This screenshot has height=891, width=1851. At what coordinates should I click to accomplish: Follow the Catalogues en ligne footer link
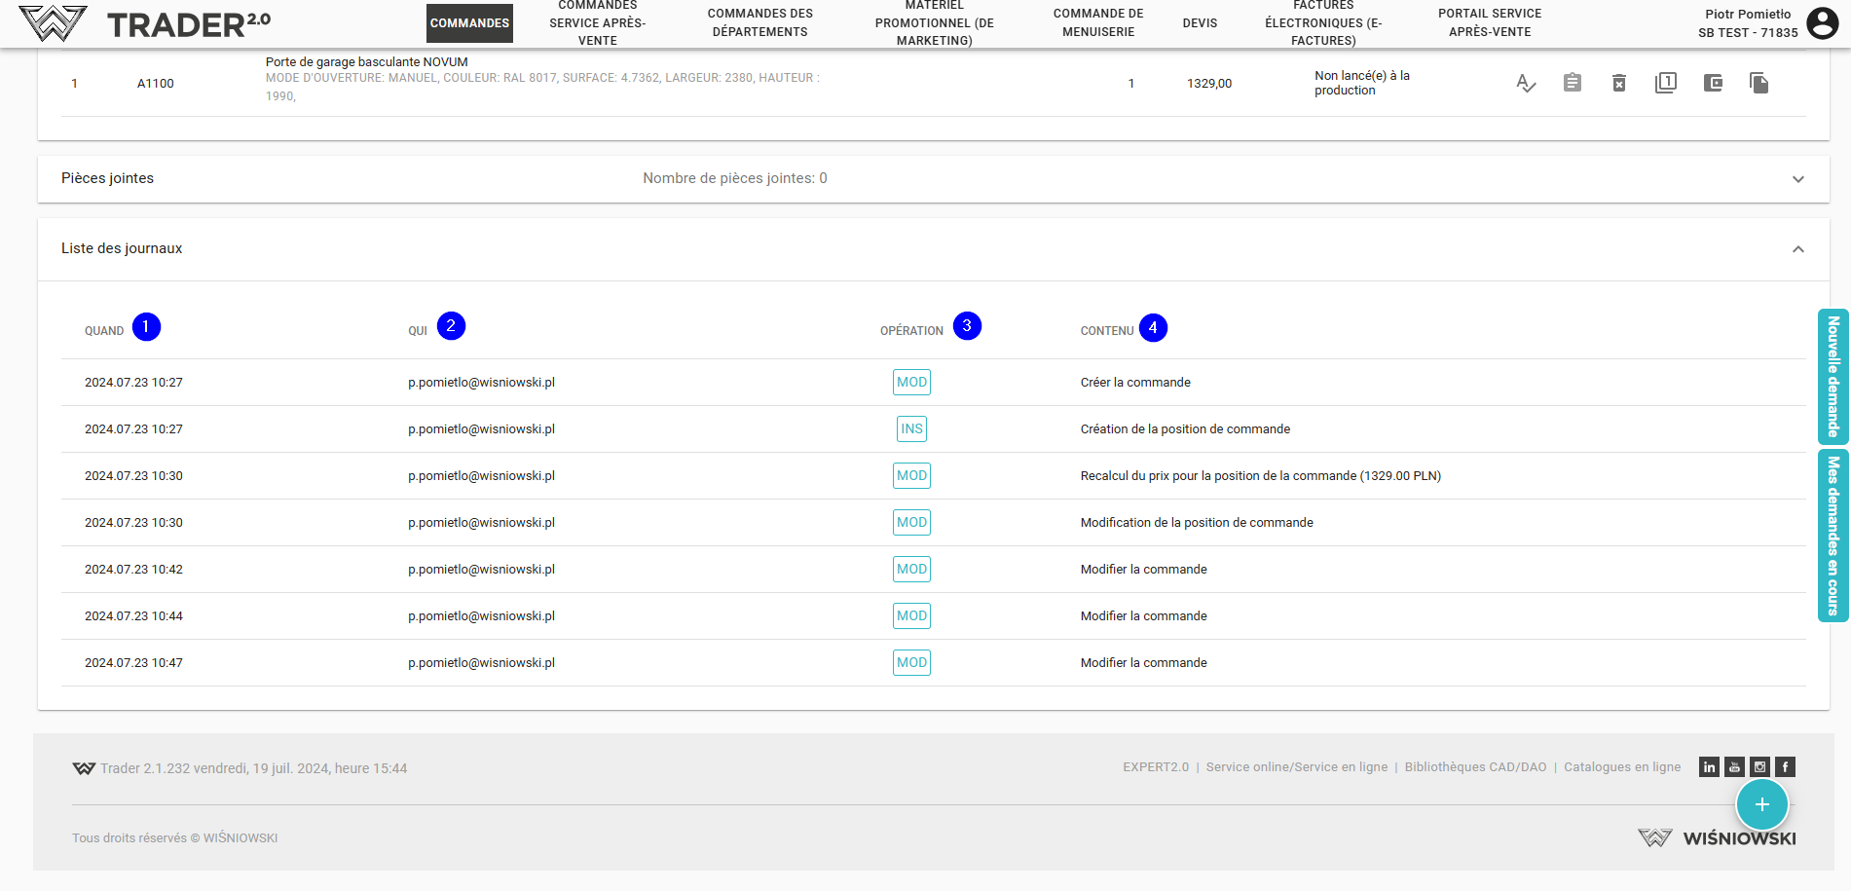pos(1622,767)
